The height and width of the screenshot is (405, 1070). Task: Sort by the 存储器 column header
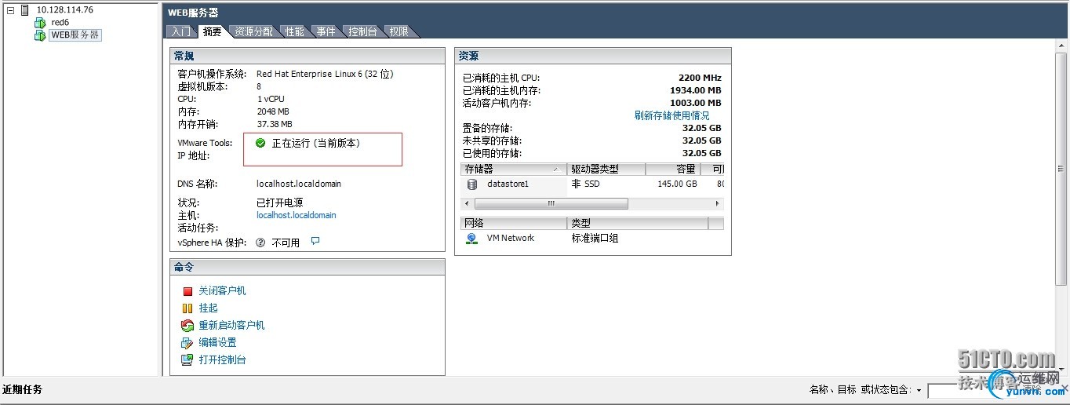click(513, 170)
